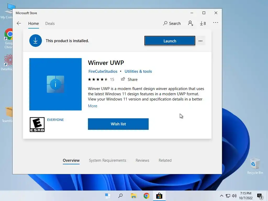Share the Winver UWP app

pyautogui.click(x=129, y=80)
